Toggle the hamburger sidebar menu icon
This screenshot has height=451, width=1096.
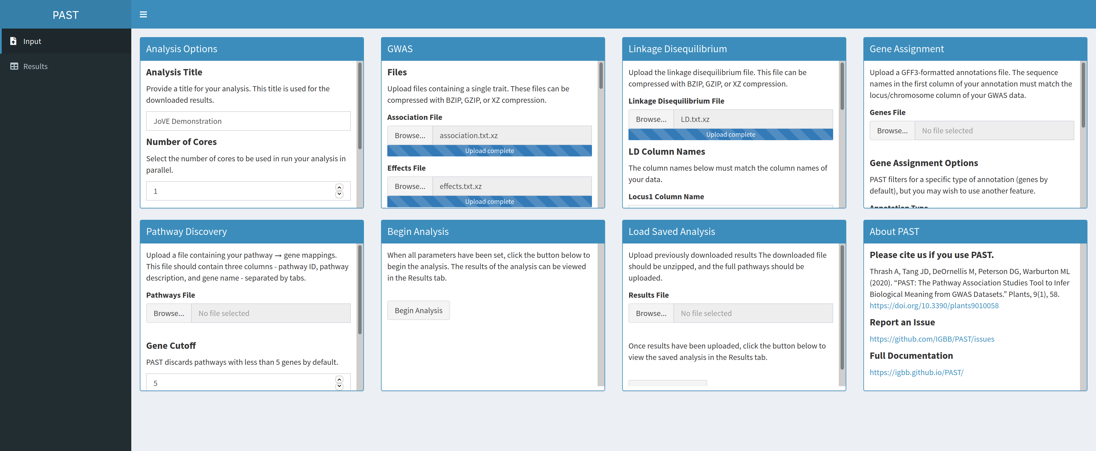(x=143, y=15)
